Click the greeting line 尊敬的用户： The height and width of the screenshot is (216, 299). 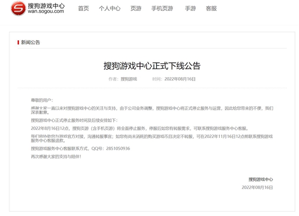coord(42,100)
